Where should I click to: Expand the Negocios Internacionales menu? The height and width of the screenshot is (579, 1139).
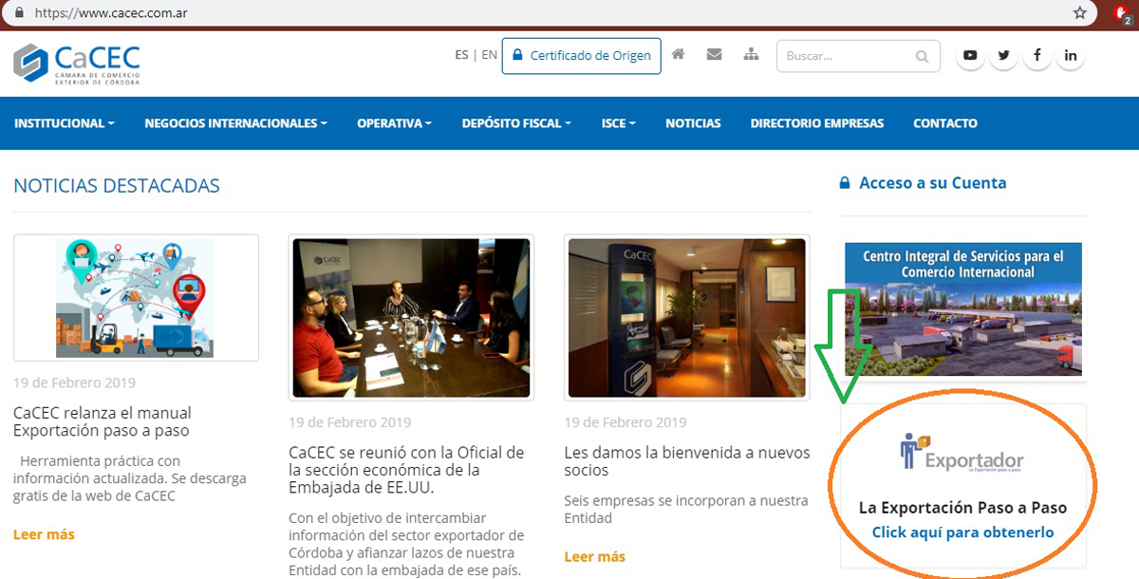[x=235, y=123]
